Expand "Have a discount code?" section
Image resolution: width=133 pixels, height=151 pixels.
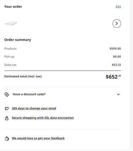tap(63, 94)
